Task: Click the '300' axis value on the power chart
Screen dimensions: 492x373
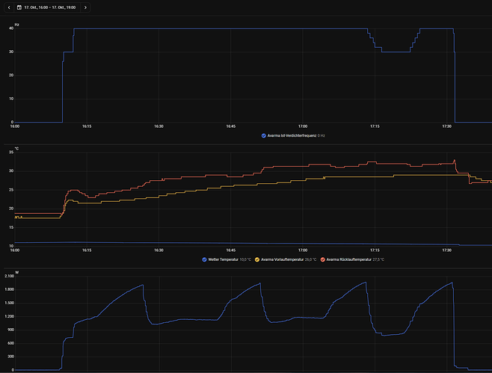Action: click(x=11, y=357)
